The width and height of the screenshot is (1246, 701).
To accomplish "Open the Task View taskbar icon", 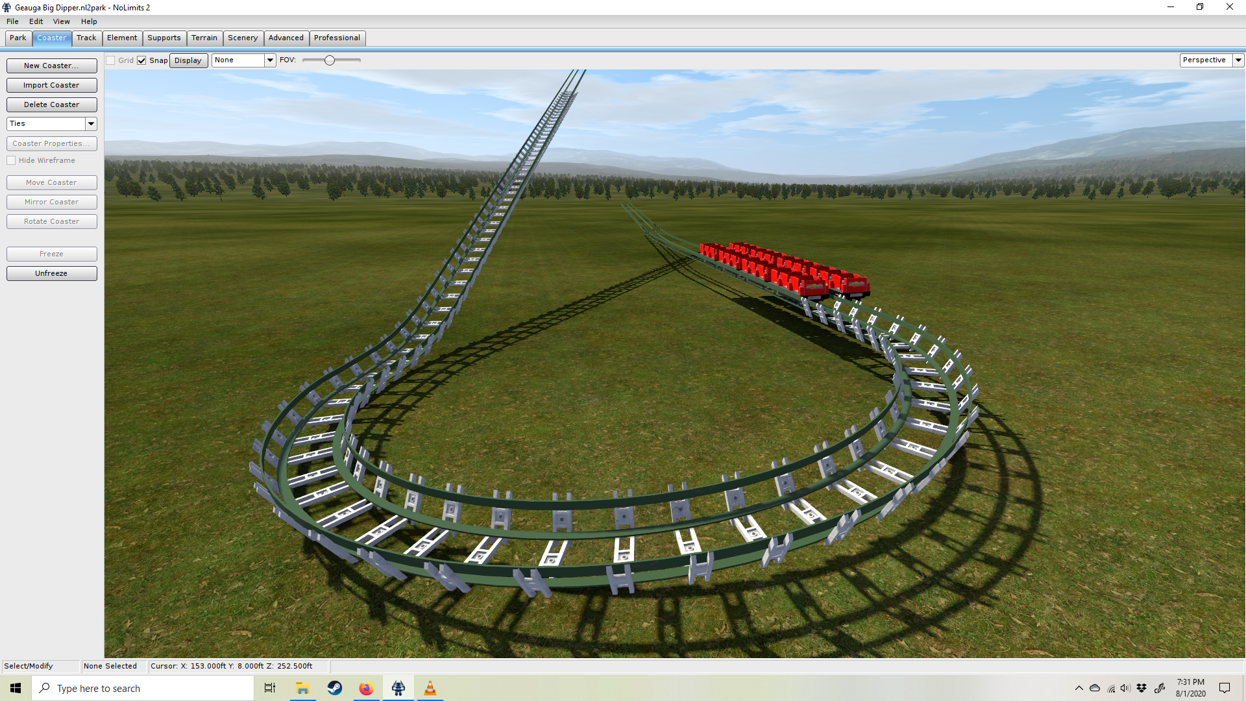I will point(270,688).
